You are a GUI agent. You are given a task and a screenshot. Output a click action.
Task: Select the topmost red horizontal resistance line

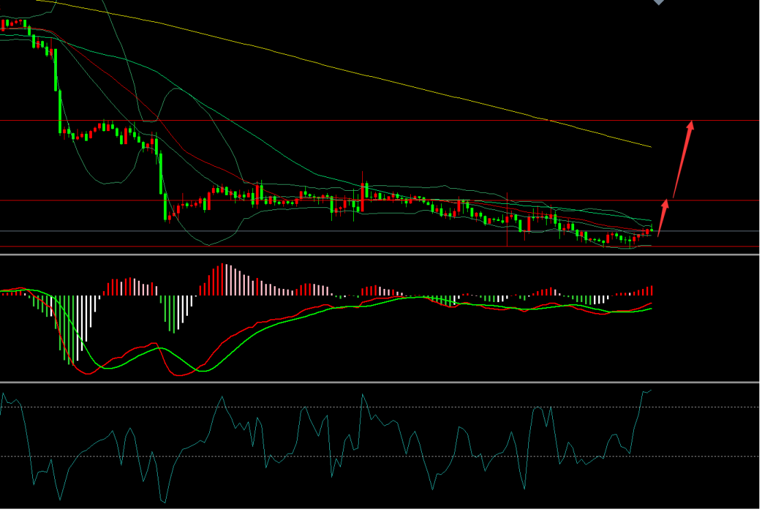point(379,120)
